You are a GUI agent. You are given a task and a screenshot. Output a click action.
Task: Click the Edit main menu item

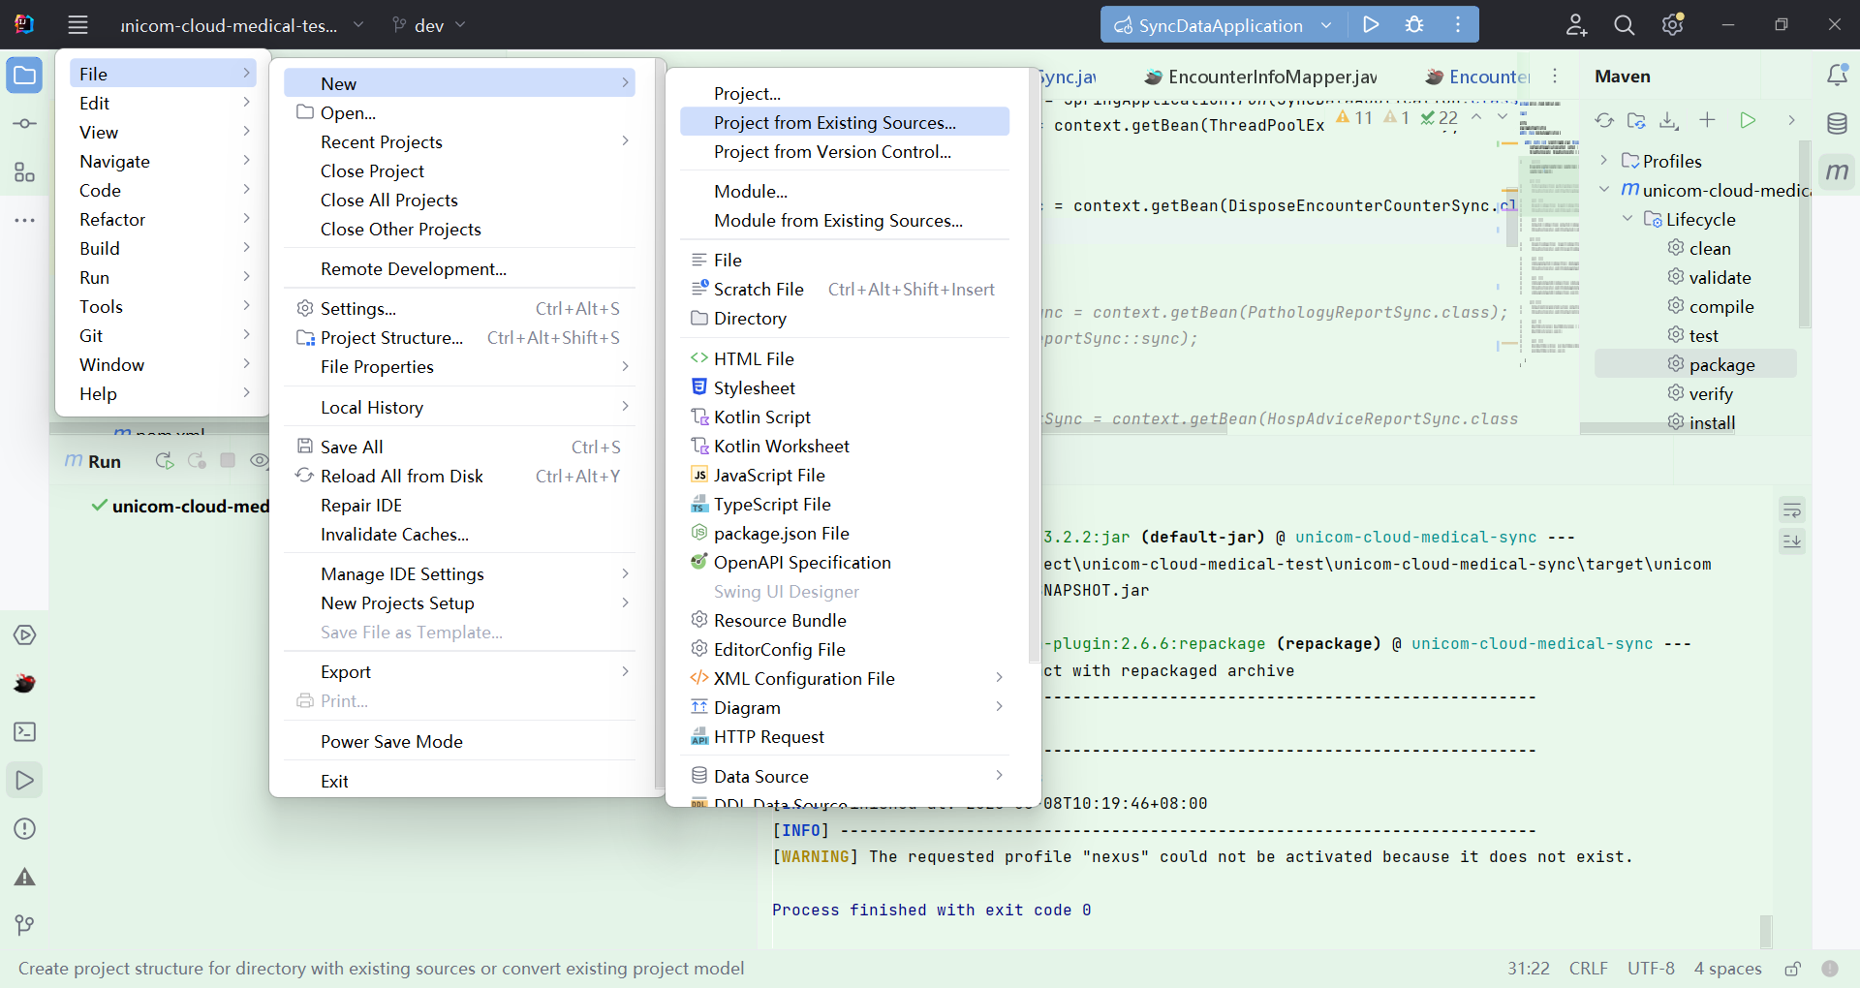[163, 103]
